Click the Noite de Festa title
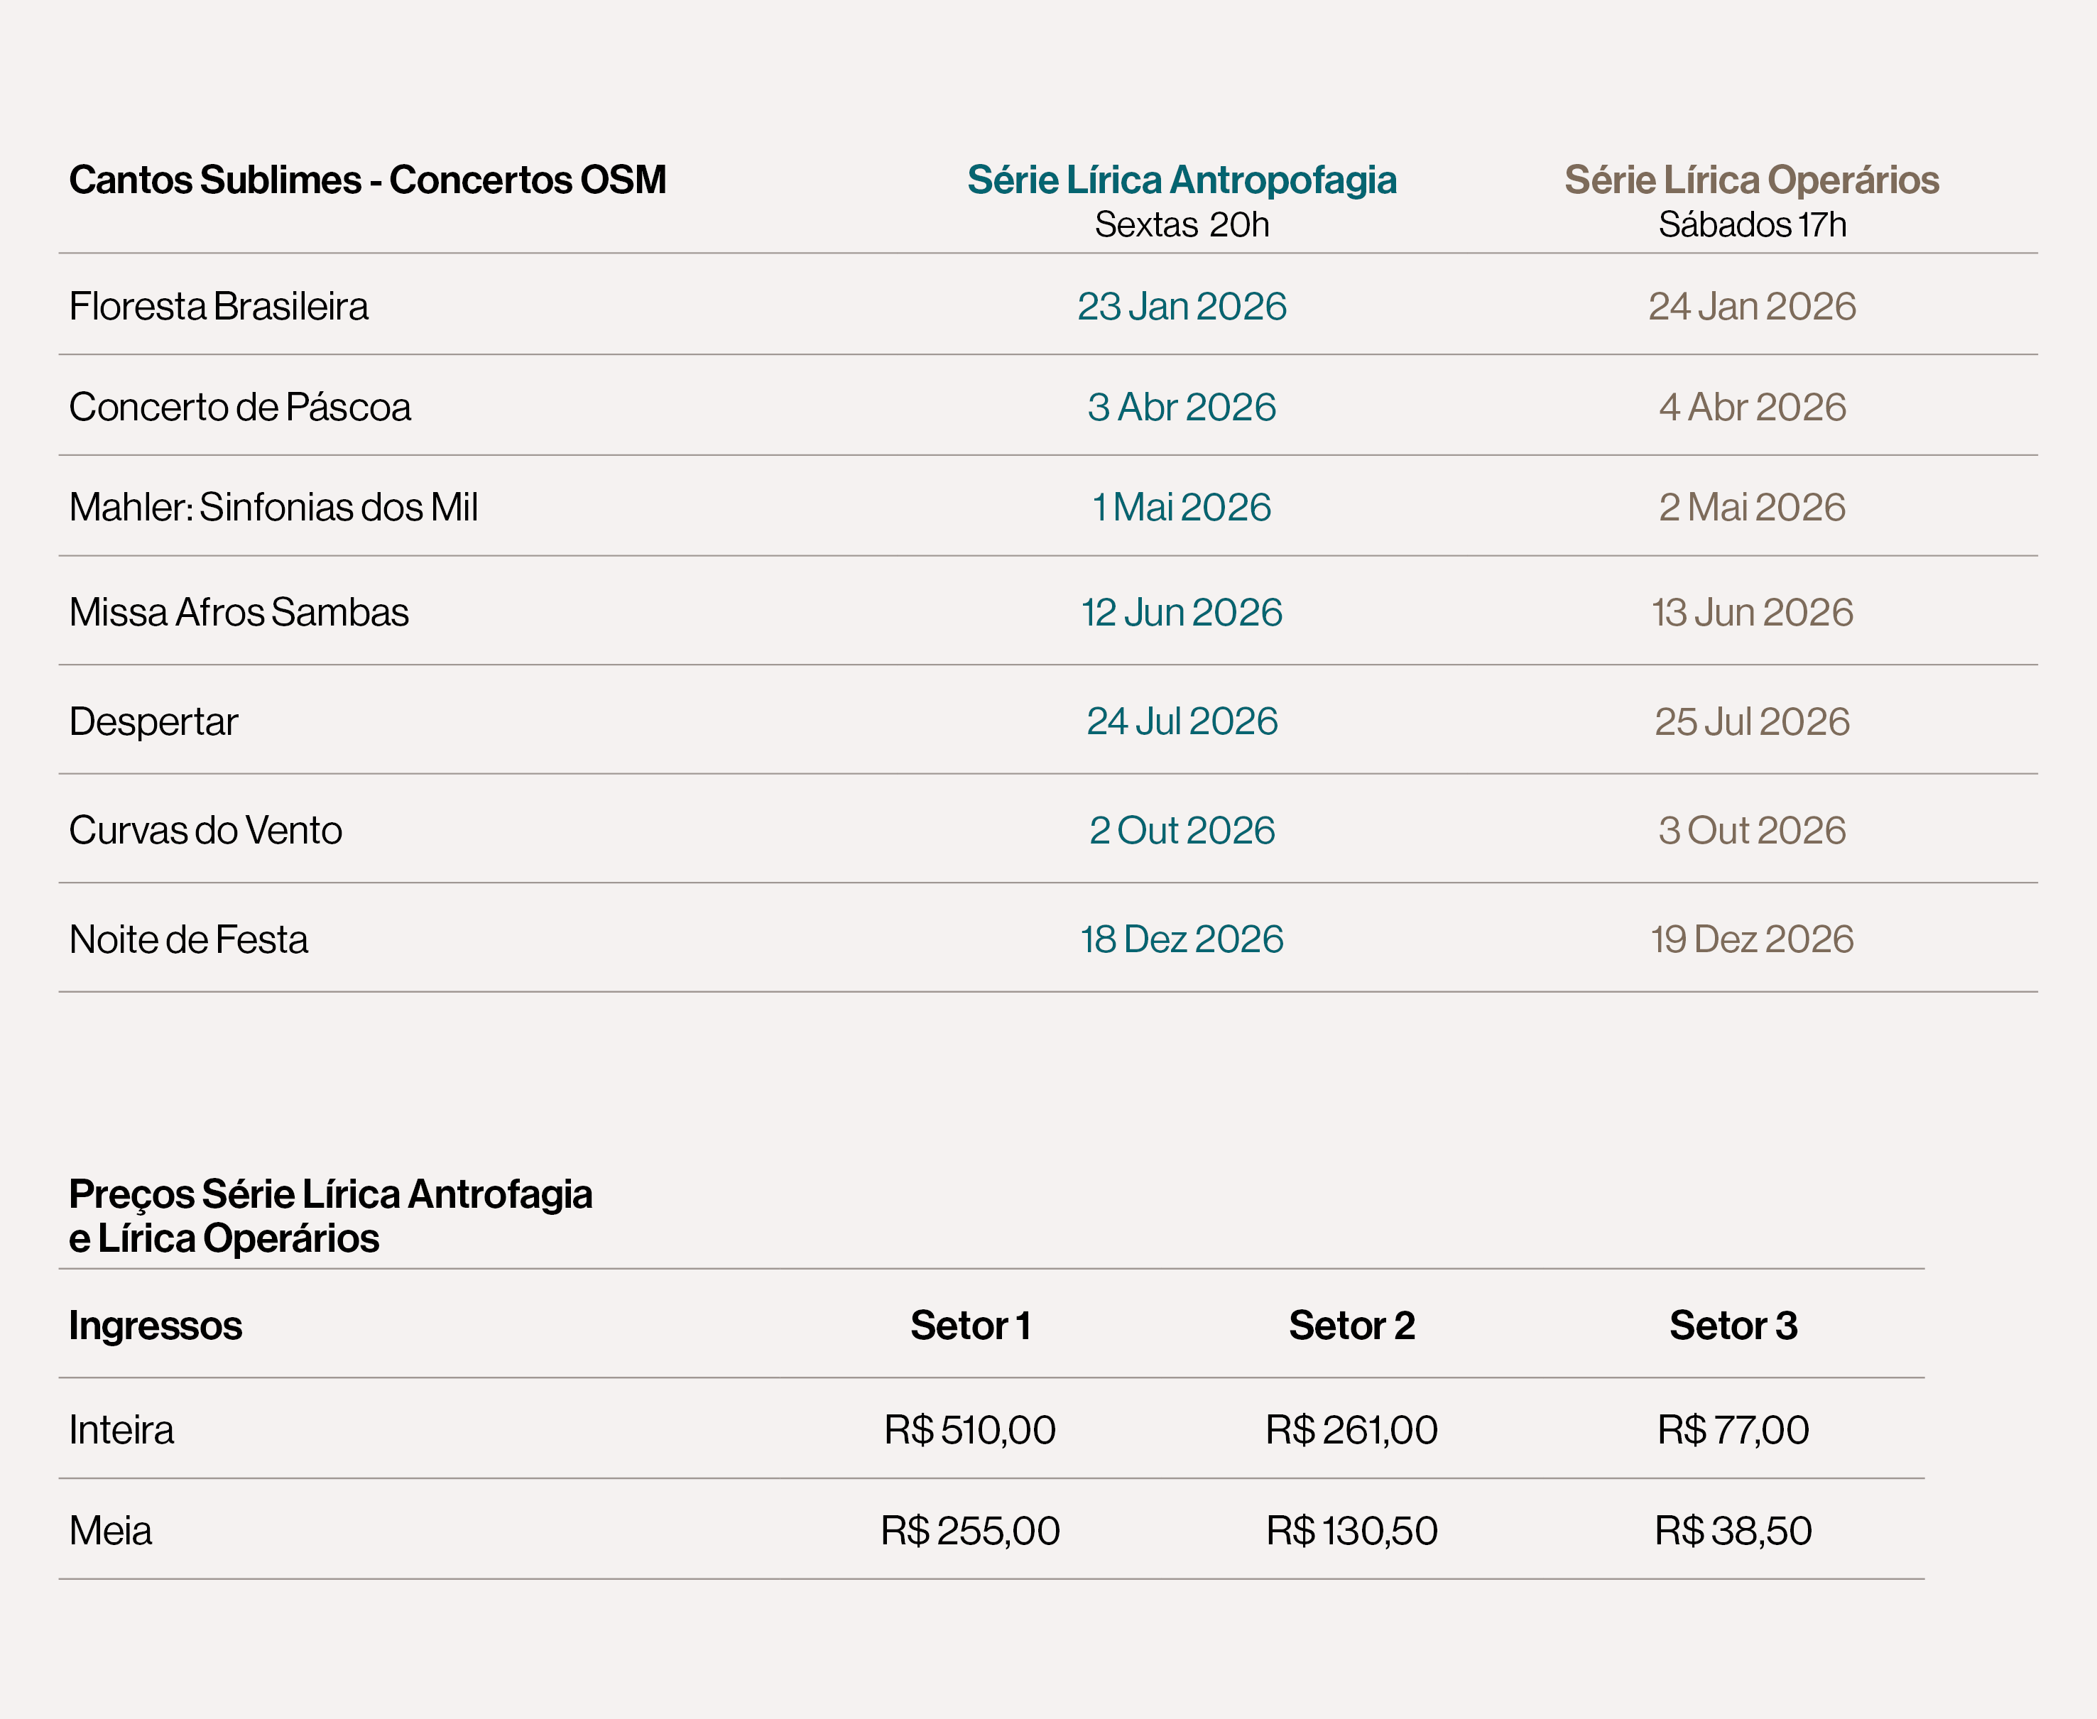This screenshot has width=2097, height=1719. (188, 939)
